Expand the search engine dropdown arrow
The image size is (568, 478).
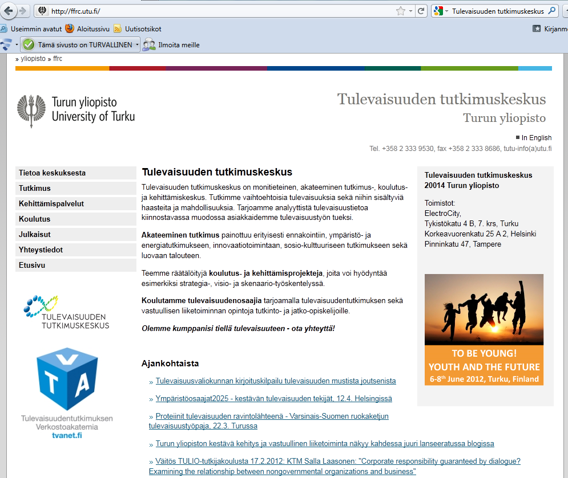click(446, 11)
